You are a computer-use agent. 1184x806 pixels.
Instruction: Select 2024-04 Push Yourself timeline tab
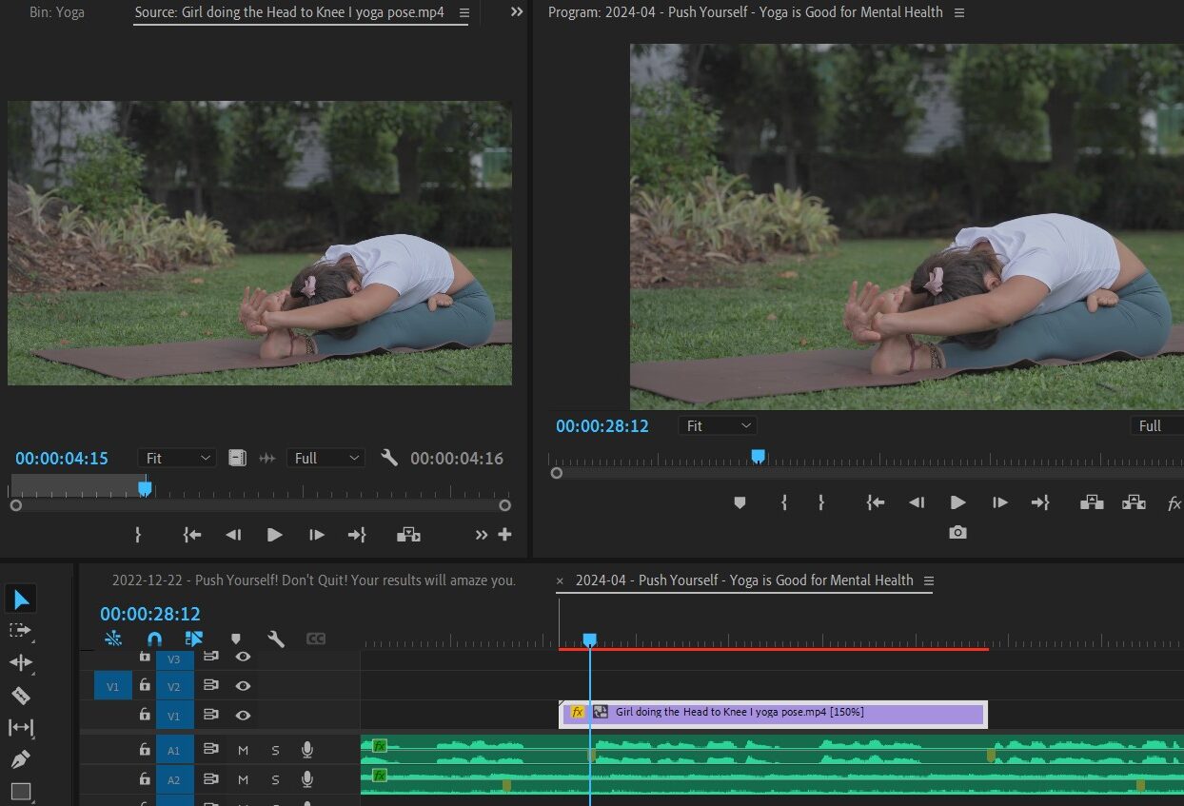pyautogui.click(x=744, y=580)
